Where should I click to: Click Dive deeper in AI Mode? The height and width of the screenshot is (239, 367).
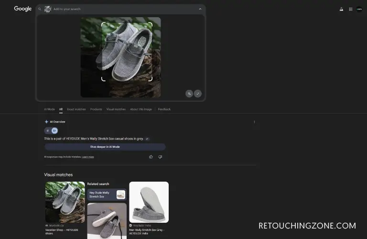pos(105,147)
